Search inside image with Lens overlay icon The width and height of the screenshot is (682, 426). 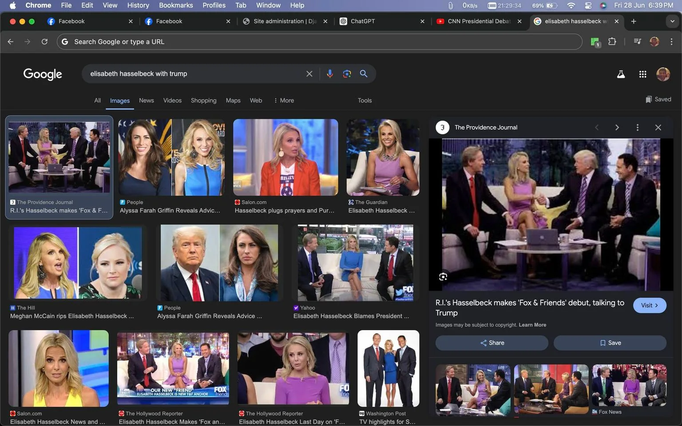click(x=443, y=277)
